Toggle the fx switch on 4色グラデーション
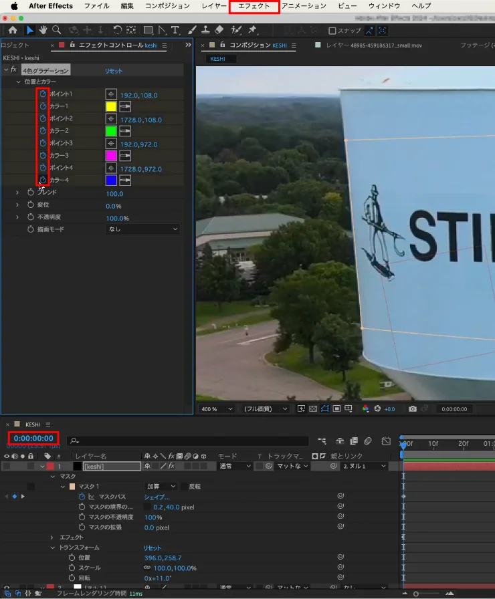The height and width of the screenshot is (599, 495). click(13, 70)
